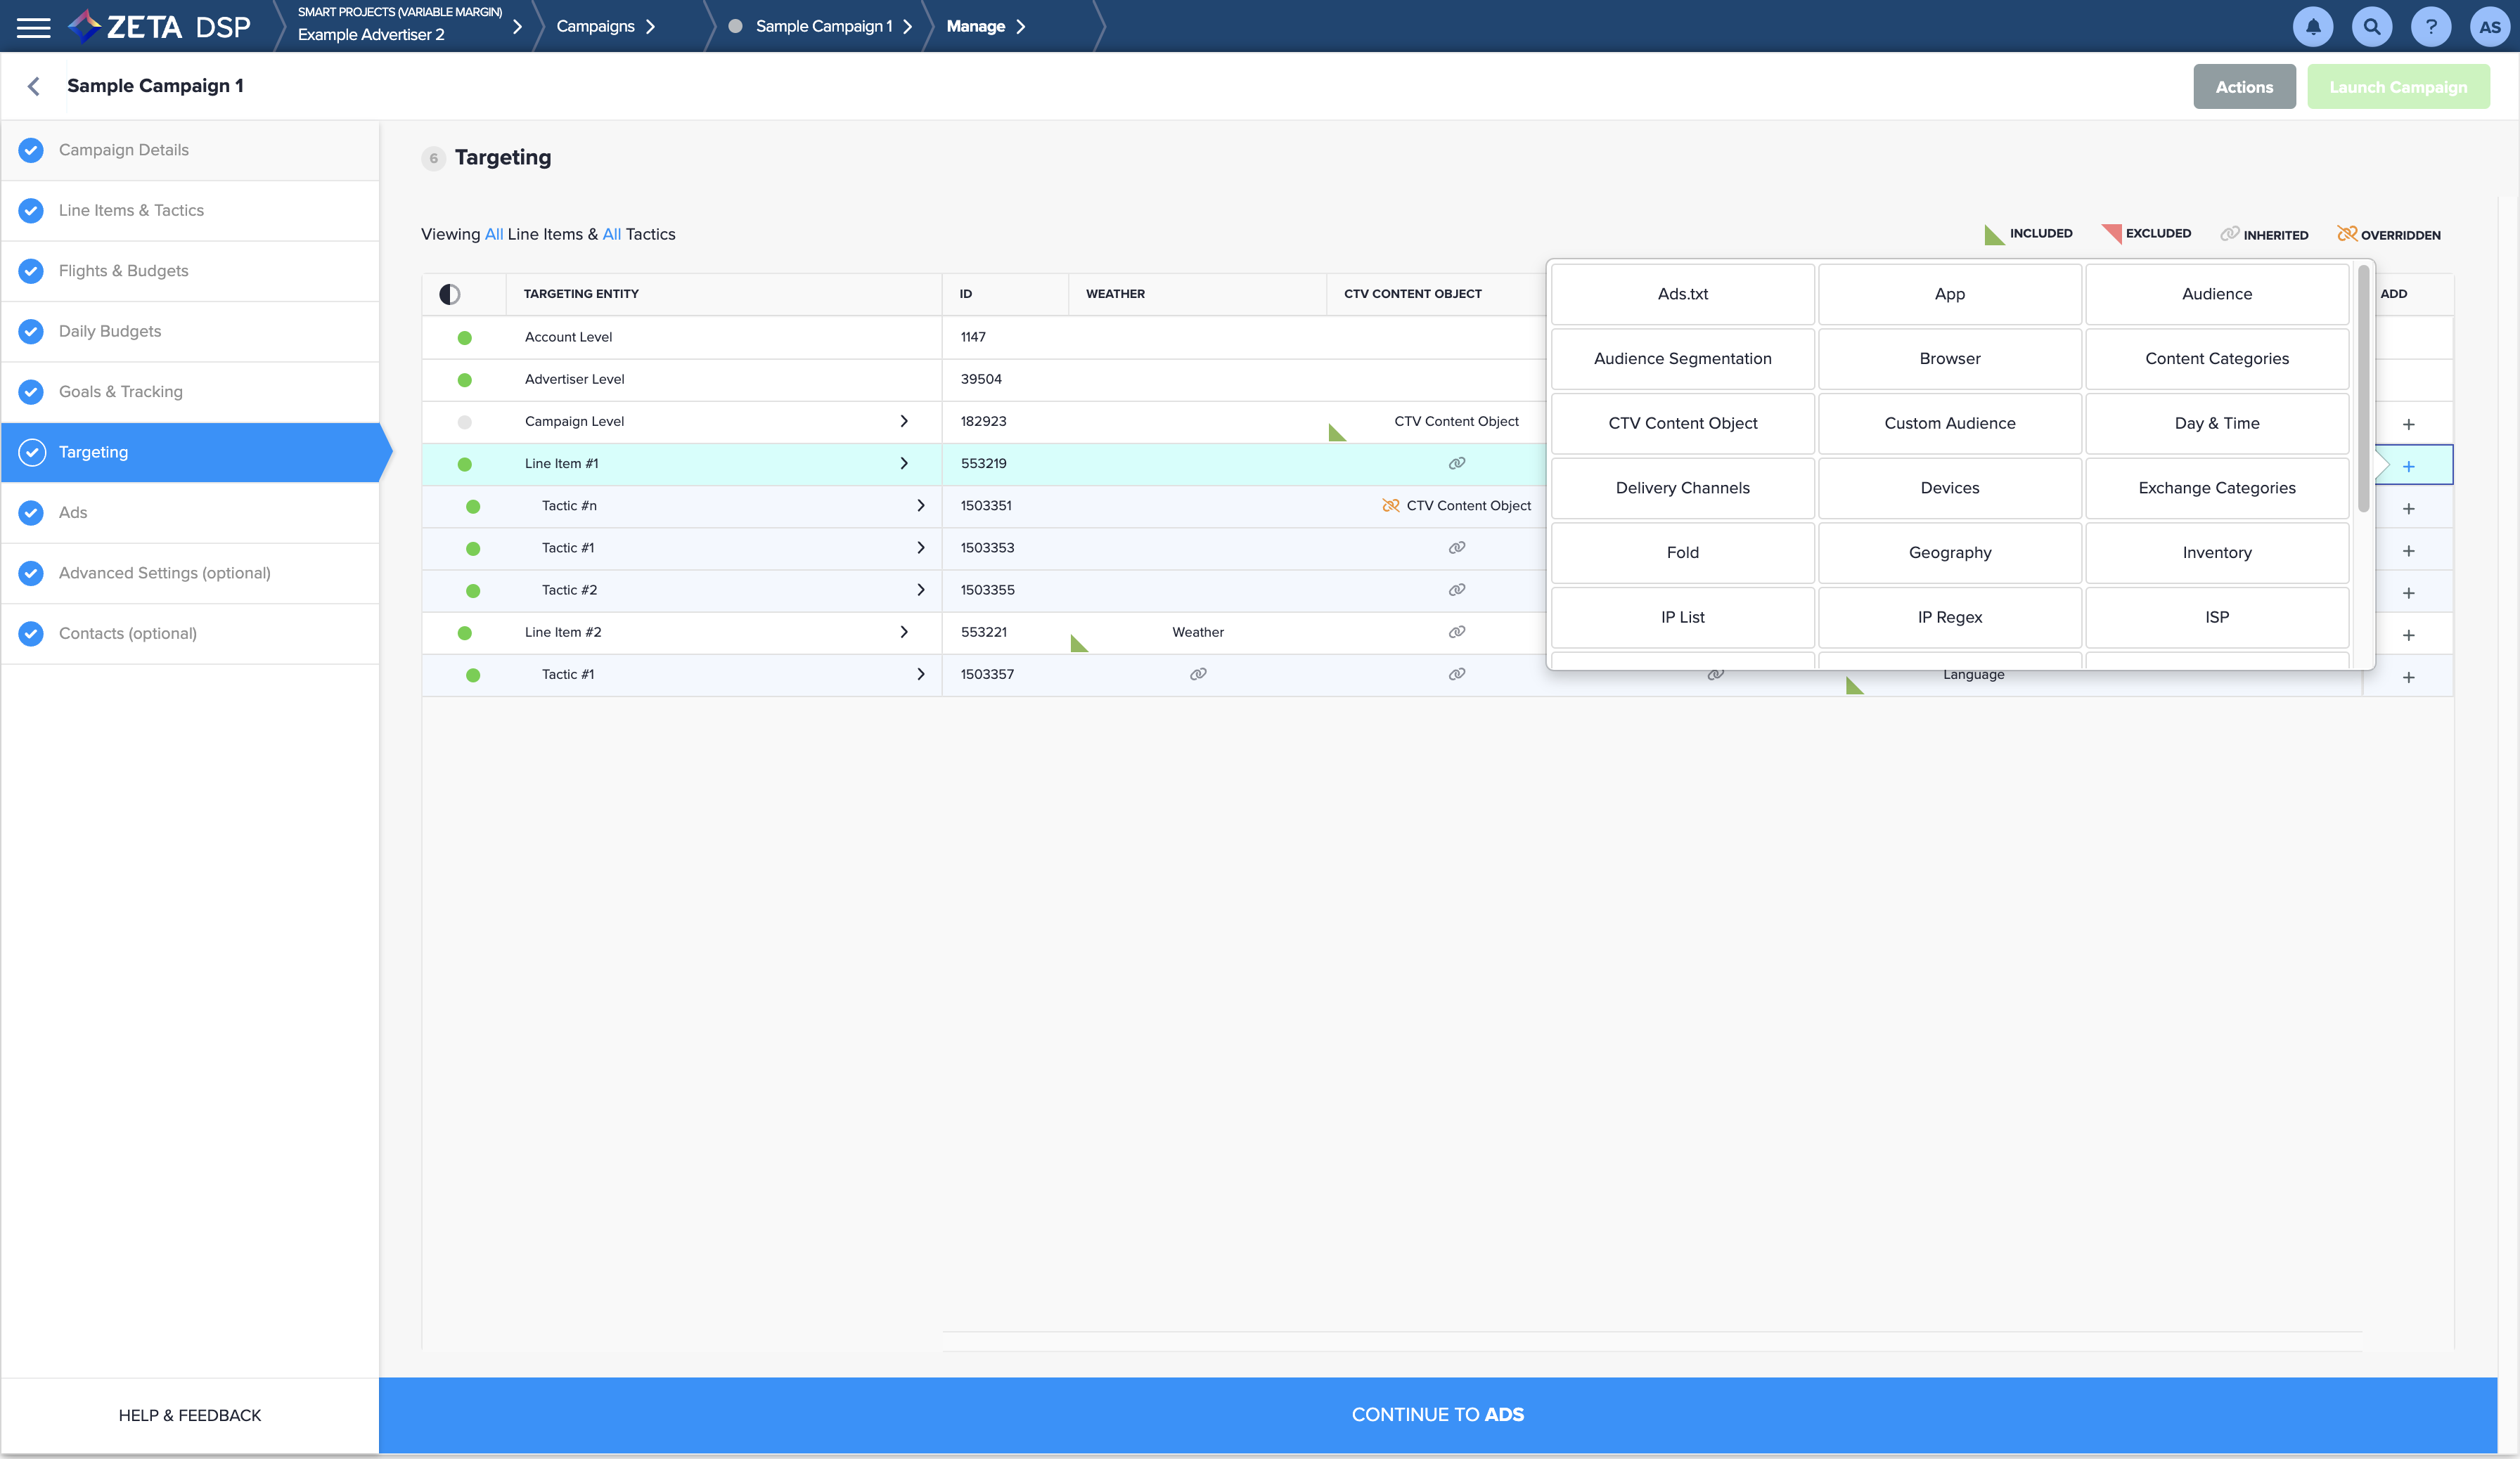Viewport: 2520px width, 1459px height.
Task: Open the search in header bar
Action: coord(2372,27)
